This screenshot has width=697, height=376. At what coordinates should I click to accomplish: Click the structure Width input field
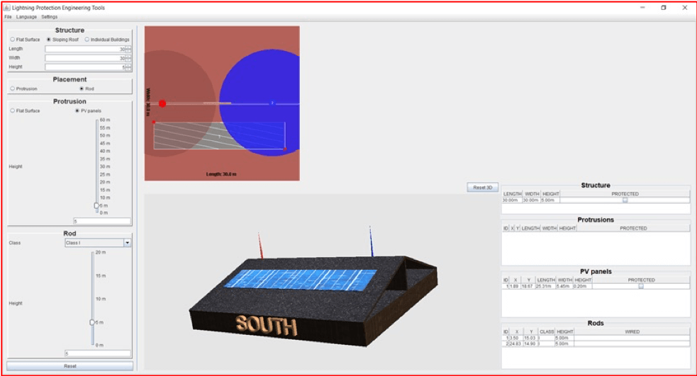[85, 58]
